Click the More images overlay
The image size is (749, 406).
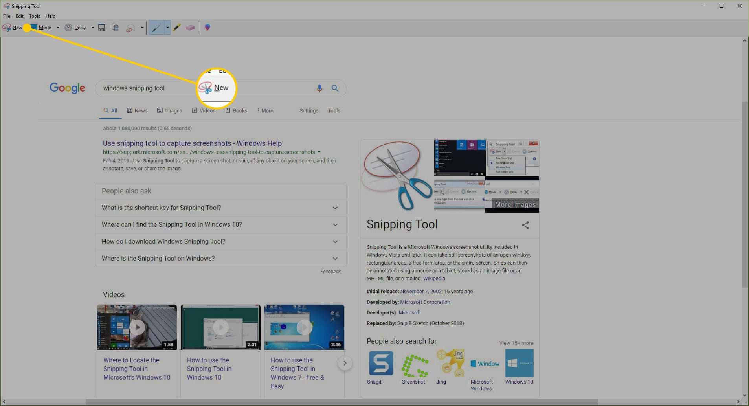coord(515,205)
